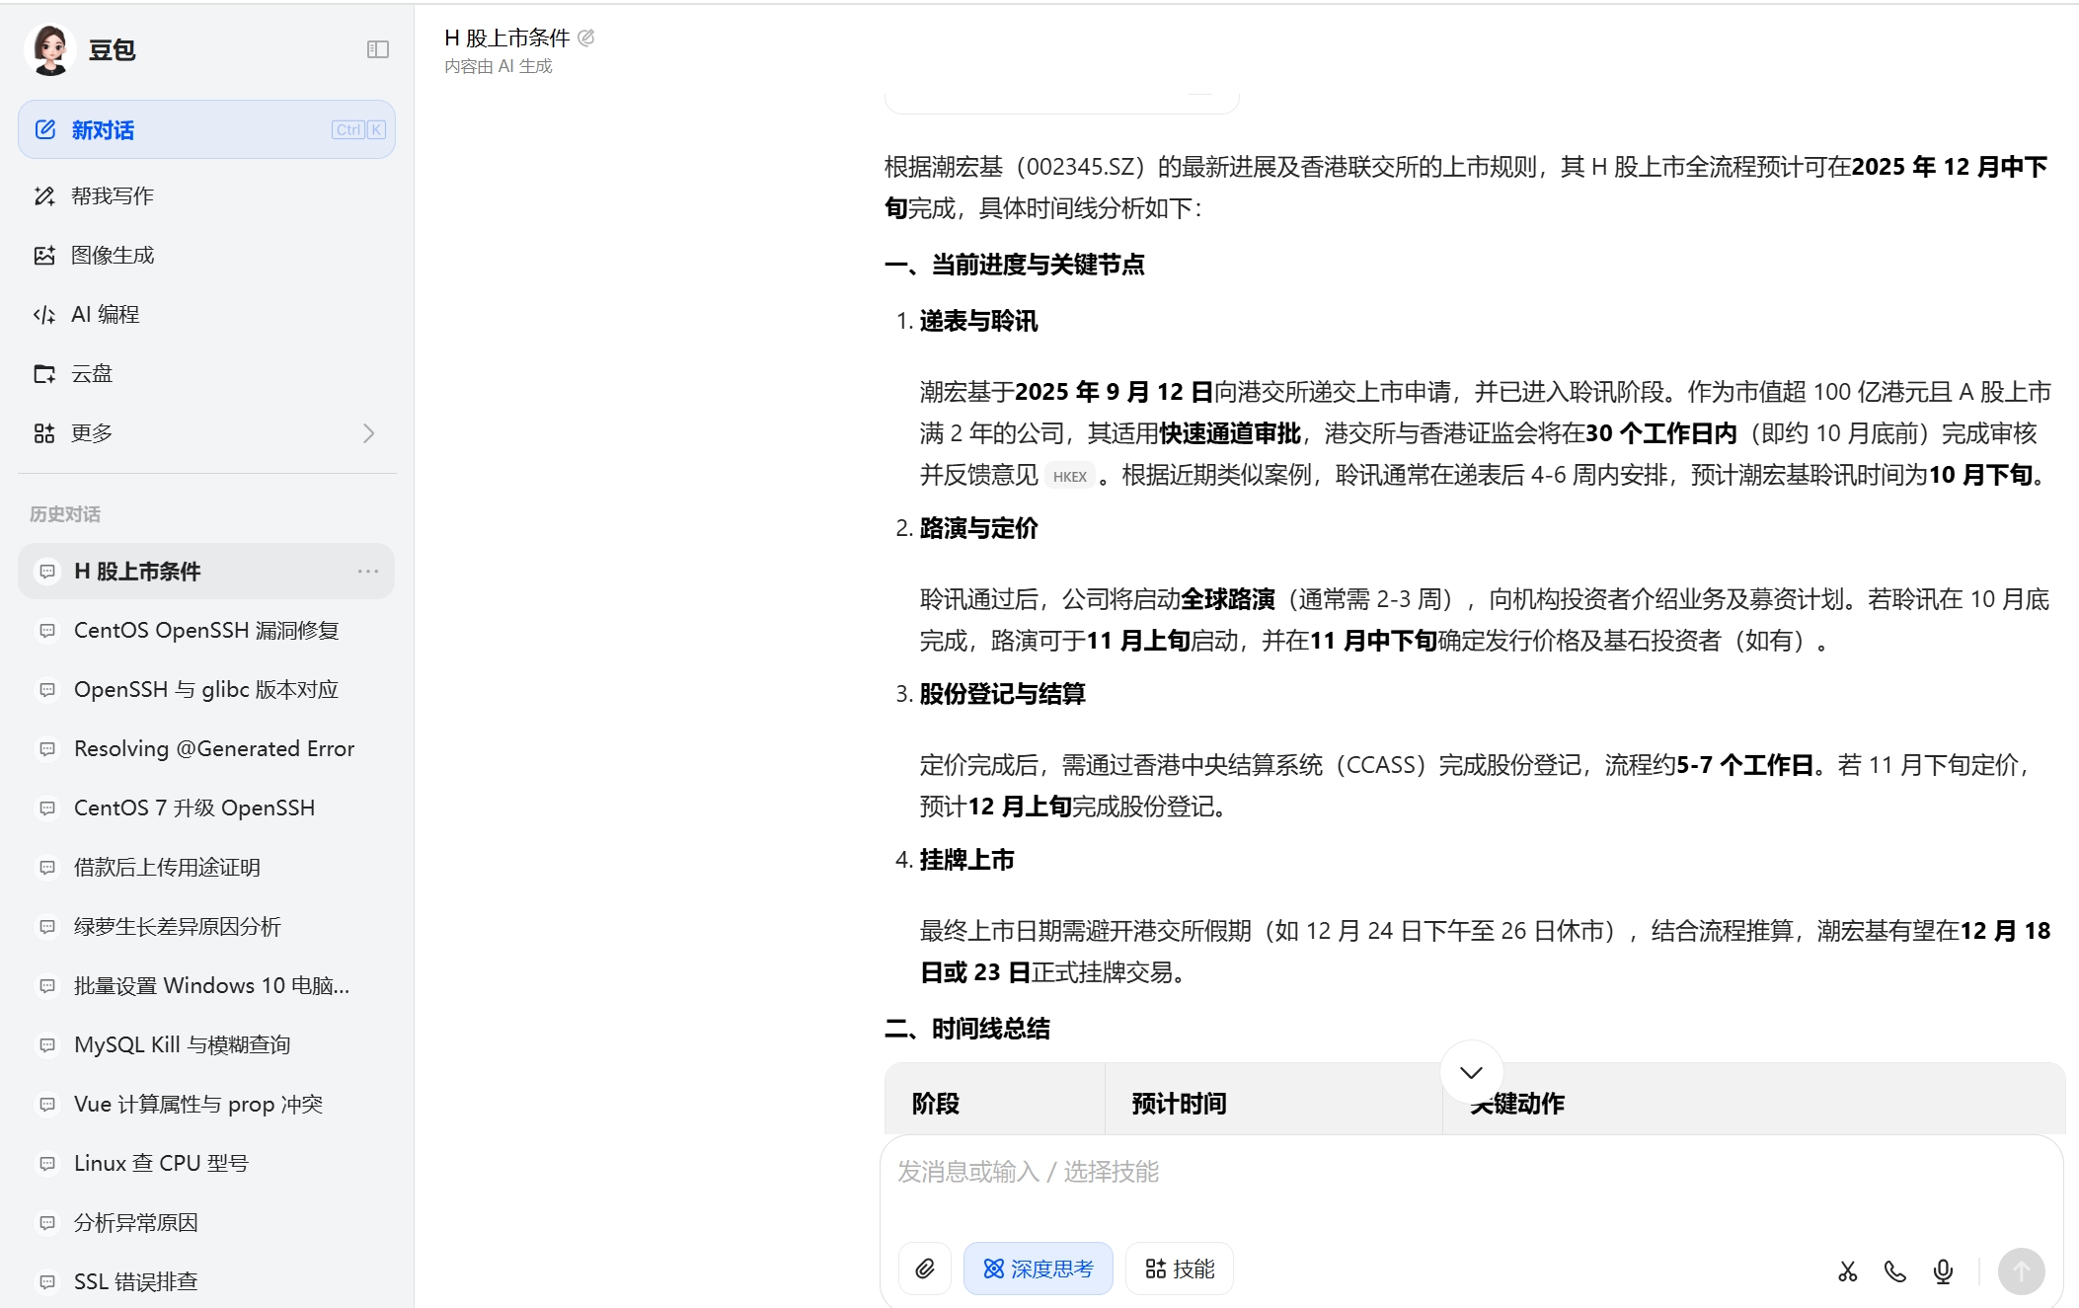Toggle 深度思考 deep thinking mode

(1038, 1269)
